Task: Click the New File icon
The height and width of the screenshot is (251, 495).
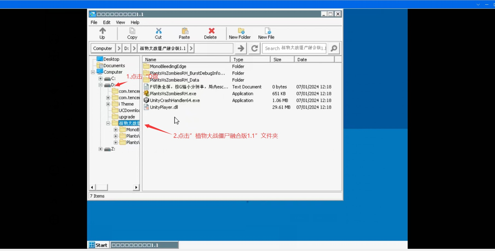Action: [x=268, y=31]
